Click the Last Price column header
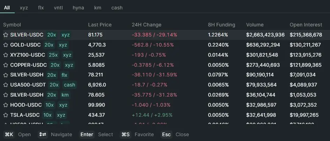This screenshot has height=141, width=330. click(x=100, y=25)
